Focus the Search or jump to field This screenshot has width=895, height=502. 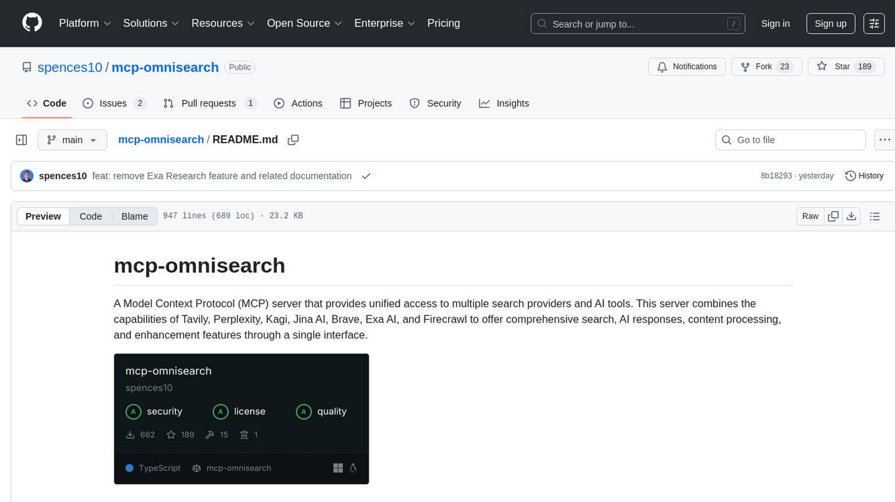point(638,24)
